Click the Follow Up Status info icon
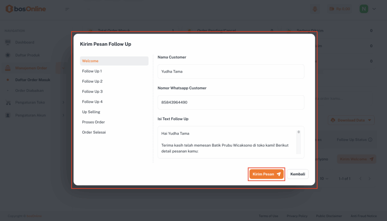This screenshot has height=221, width=387. 370,140
